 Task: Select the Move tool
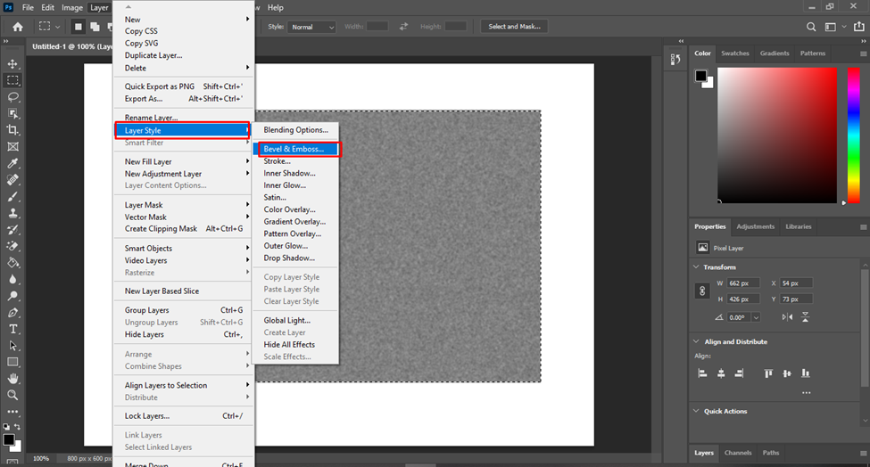click(12, 63)
